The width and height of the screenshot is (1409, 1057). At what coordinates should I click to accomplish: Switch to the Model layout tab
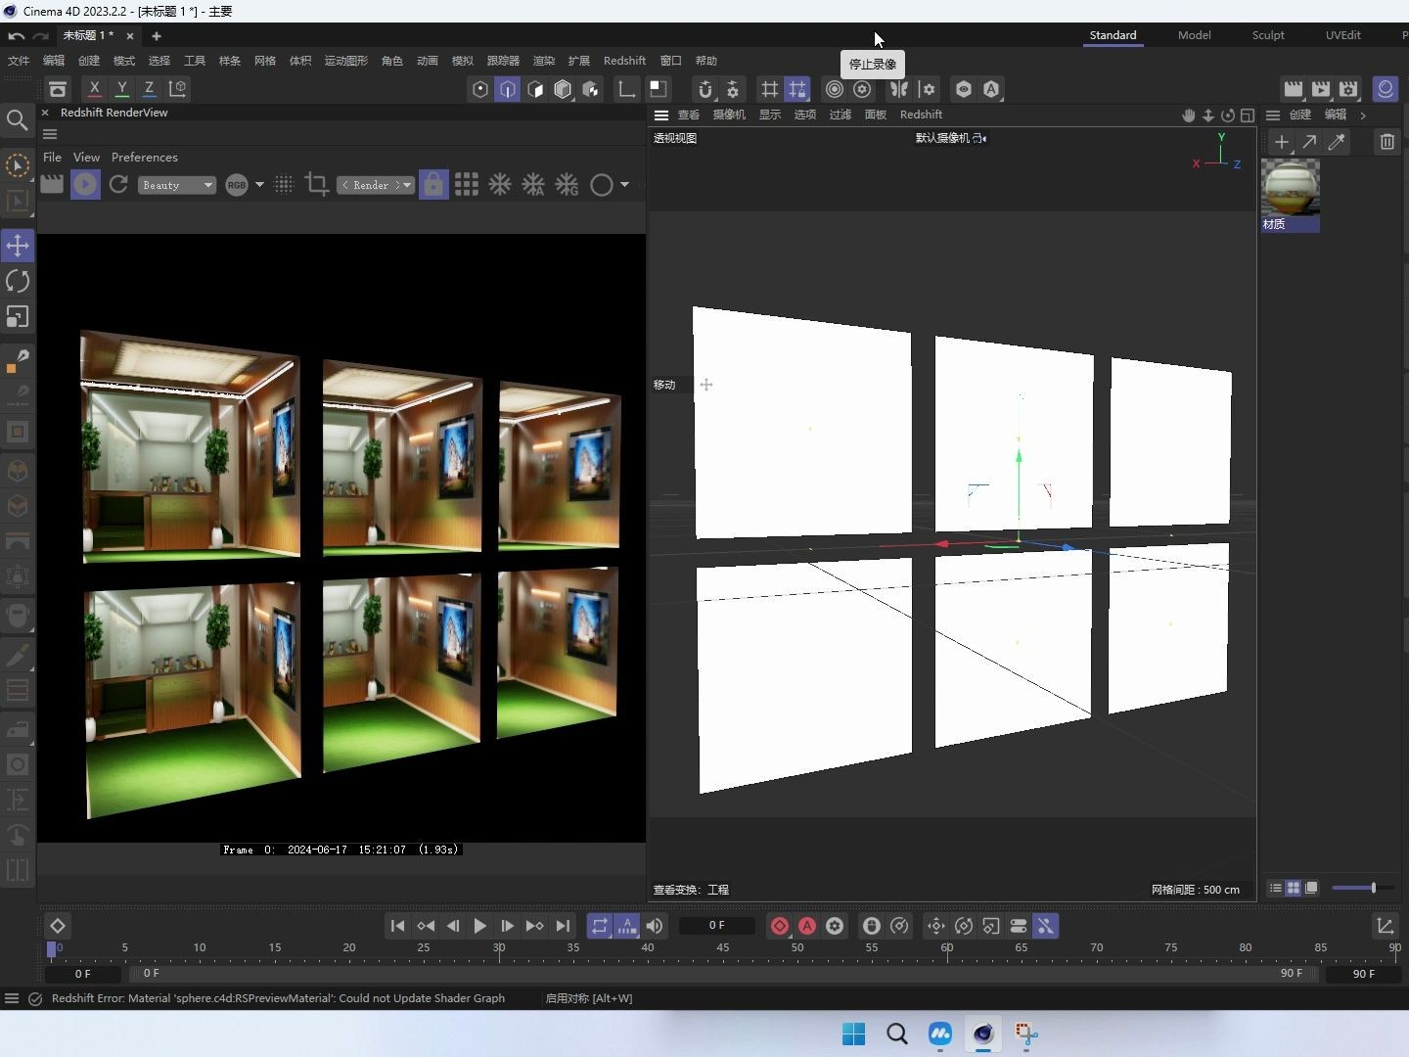[x=1194, y=34]
